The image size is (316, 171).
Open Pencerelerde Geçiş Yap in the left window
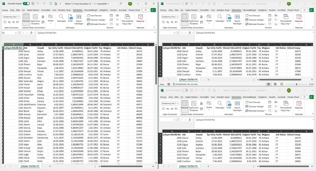(127, 19)
